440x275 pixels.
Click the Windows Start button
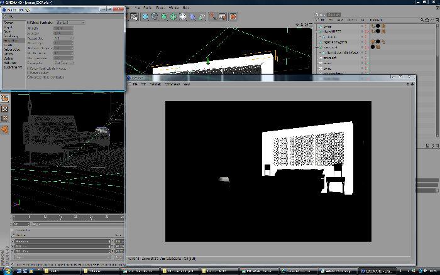[8, 271]
